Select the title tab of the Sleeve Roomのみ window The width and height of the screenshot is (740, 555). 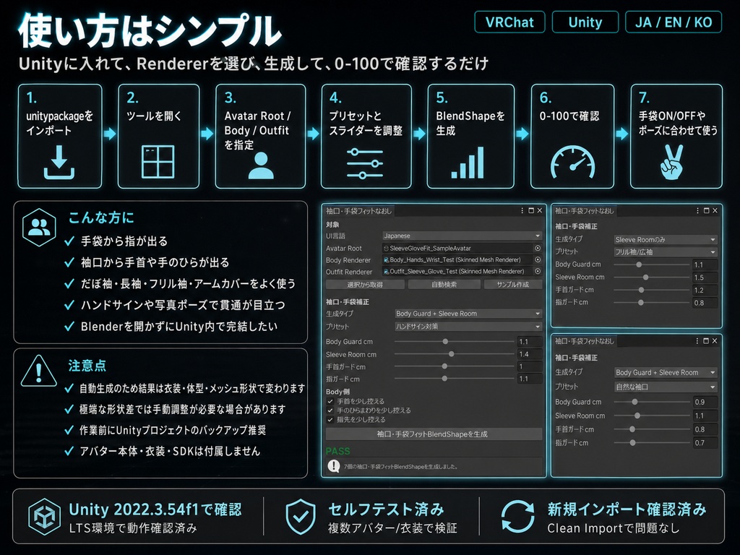[584, 211]
